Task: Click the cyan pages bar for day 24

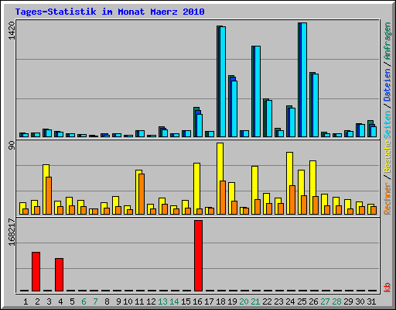Action: point(292,122)
